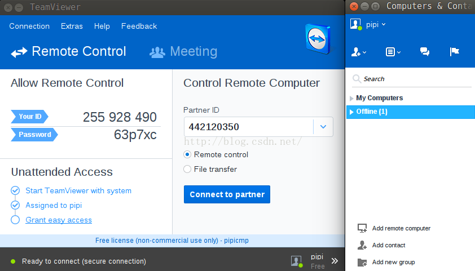
Task: Open the Partner ID history dropdown arrow
Action: 323,127
